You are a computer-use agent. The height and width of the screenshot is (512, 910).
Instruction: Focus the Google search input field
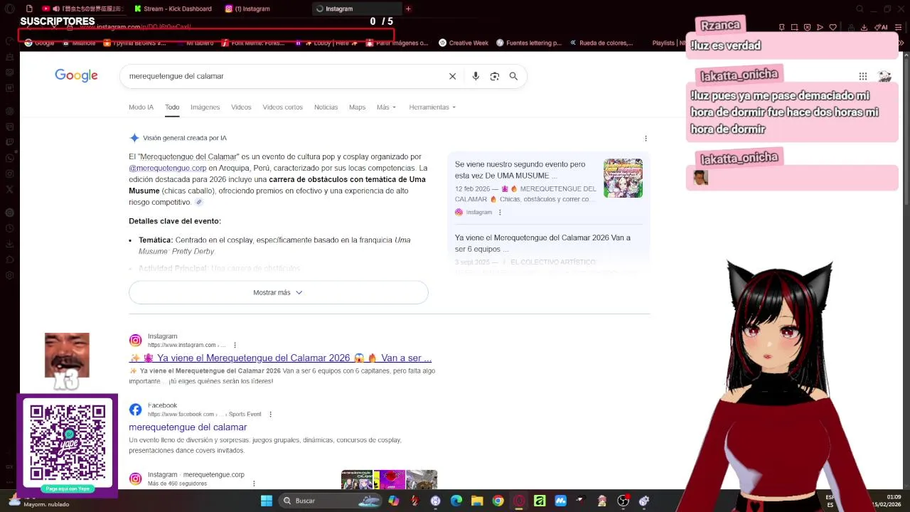tap(284, 76)
